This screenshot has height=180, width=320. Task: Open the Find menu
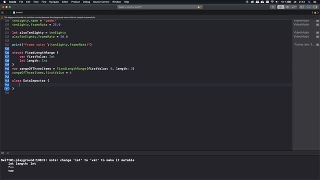(44, 2)
